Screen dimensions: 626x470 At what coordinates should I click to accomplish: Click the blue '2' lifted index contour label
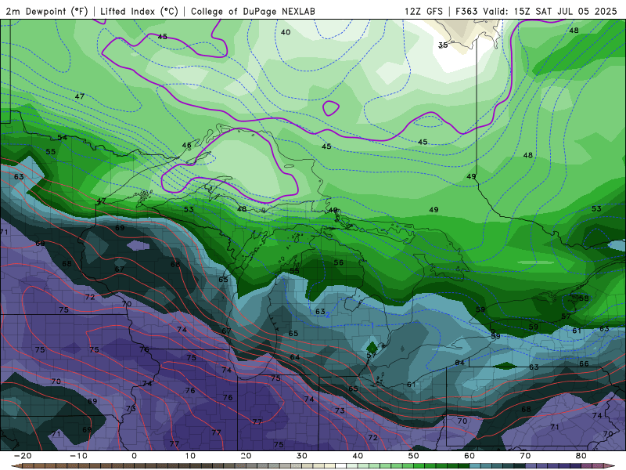coord(328,315)
